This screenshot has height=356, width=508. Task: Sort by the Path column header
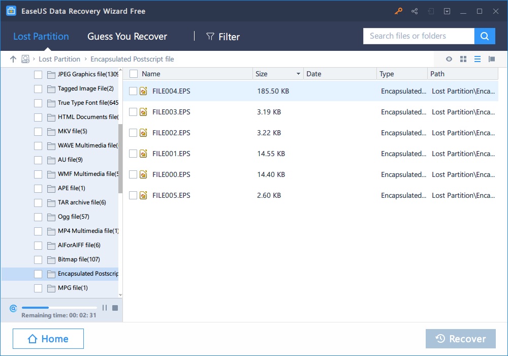pos(463,74)
